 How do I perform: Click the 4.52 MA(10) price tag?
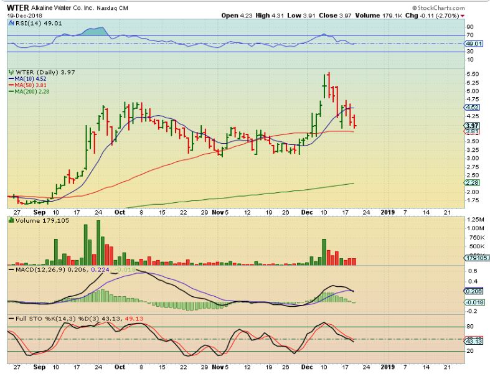472,107
